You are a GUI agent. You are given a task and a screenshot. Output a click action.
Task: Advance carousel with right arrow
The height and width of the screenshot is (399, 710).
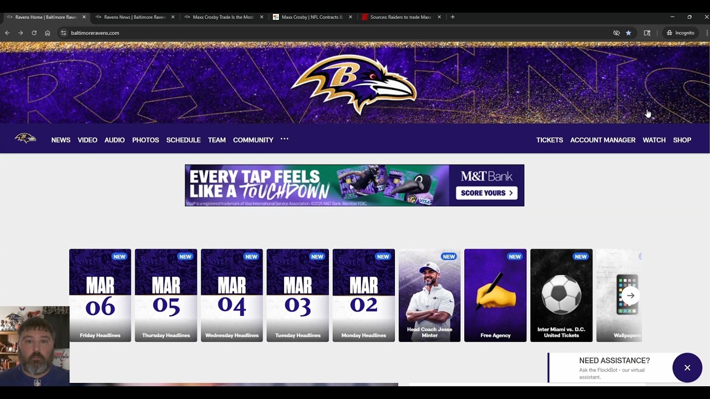[631, 295]
